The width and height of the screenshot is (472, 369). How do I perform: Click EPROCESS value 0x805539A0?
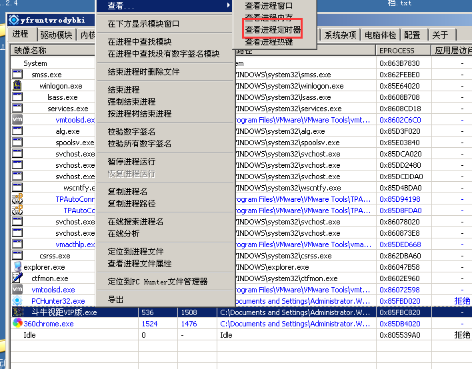(x=399, y=335)
